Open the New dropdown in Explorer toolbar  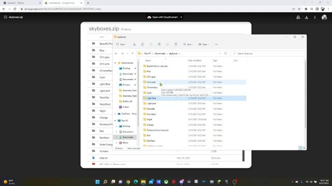(x=121, y=44)
